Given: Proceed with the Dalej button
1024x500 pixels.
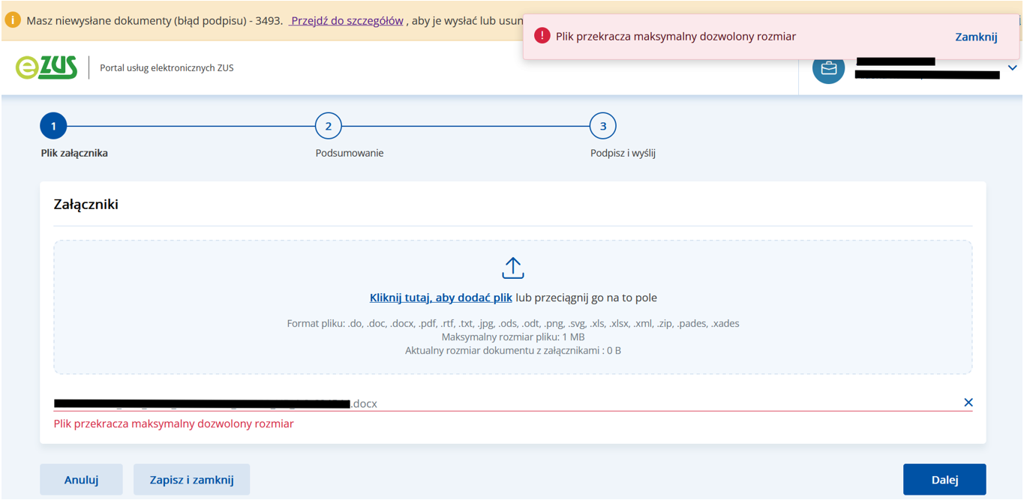Looking at the screenshot, I should [x=944, y=480].
